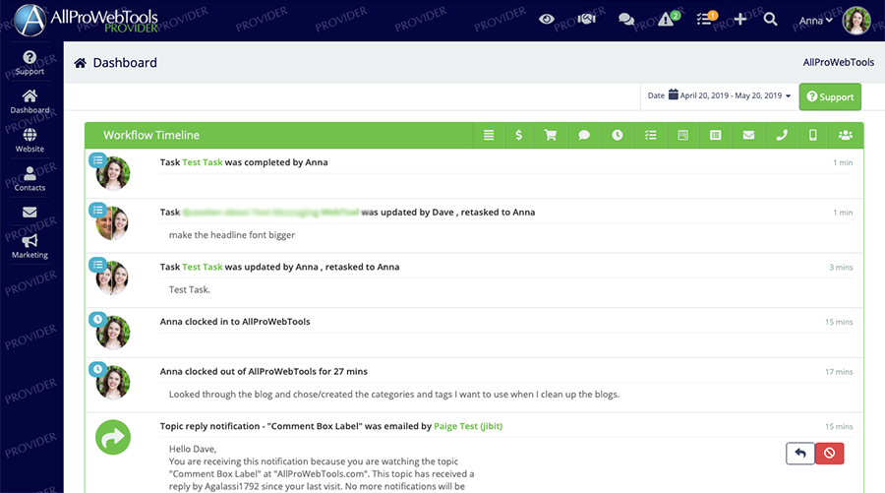The width and height of the screenshot is (885, 493).
Task: Open the Anna user dropdown
Action: click(x=815, y=21)
